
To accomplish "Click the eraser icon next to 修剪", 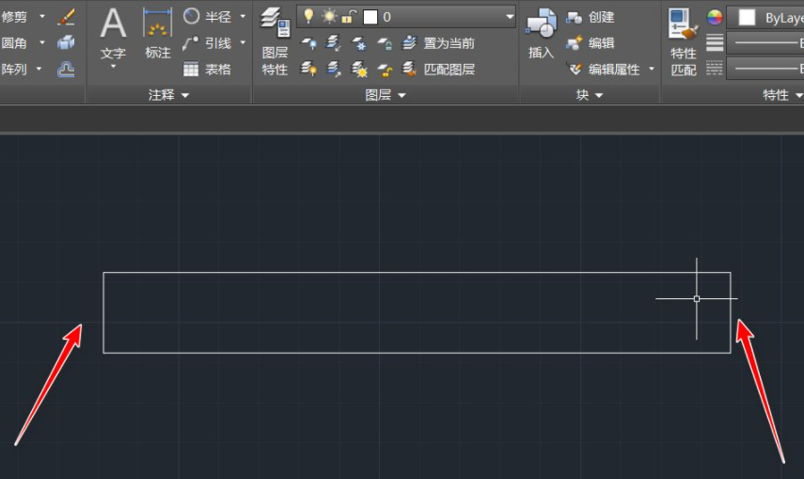I will click(66, 17).
